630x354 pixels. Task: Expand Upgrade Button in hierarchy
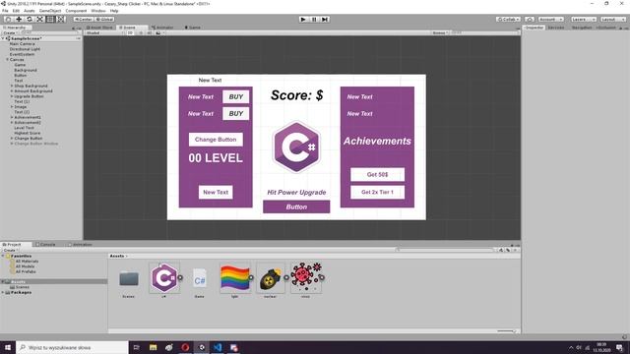(x=12, y=96)
